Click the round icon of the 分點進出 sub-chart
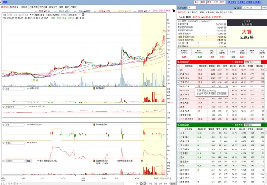The image size is (267, 185). point(3,161)
